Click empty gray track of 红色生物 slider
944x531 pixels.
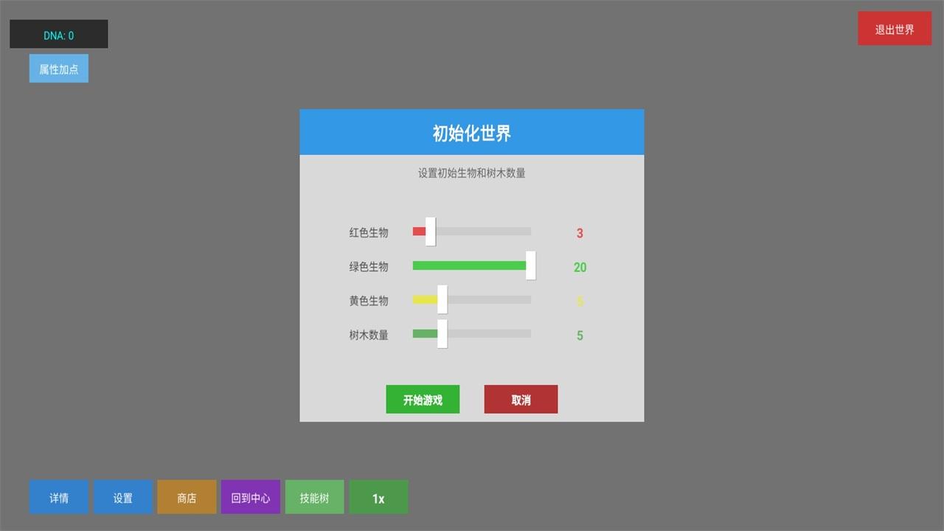(x=487, y=232)
